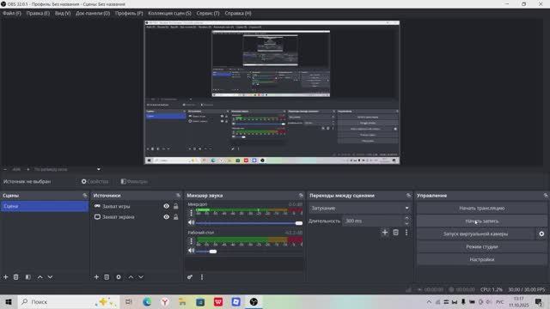Decrease transition duration with down arrow
Screen dimensions: 550x309
(406, 223)
